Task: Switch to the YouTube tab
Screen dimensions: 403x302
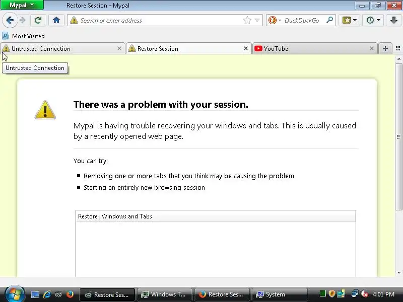Action: [x=315, y=48]
